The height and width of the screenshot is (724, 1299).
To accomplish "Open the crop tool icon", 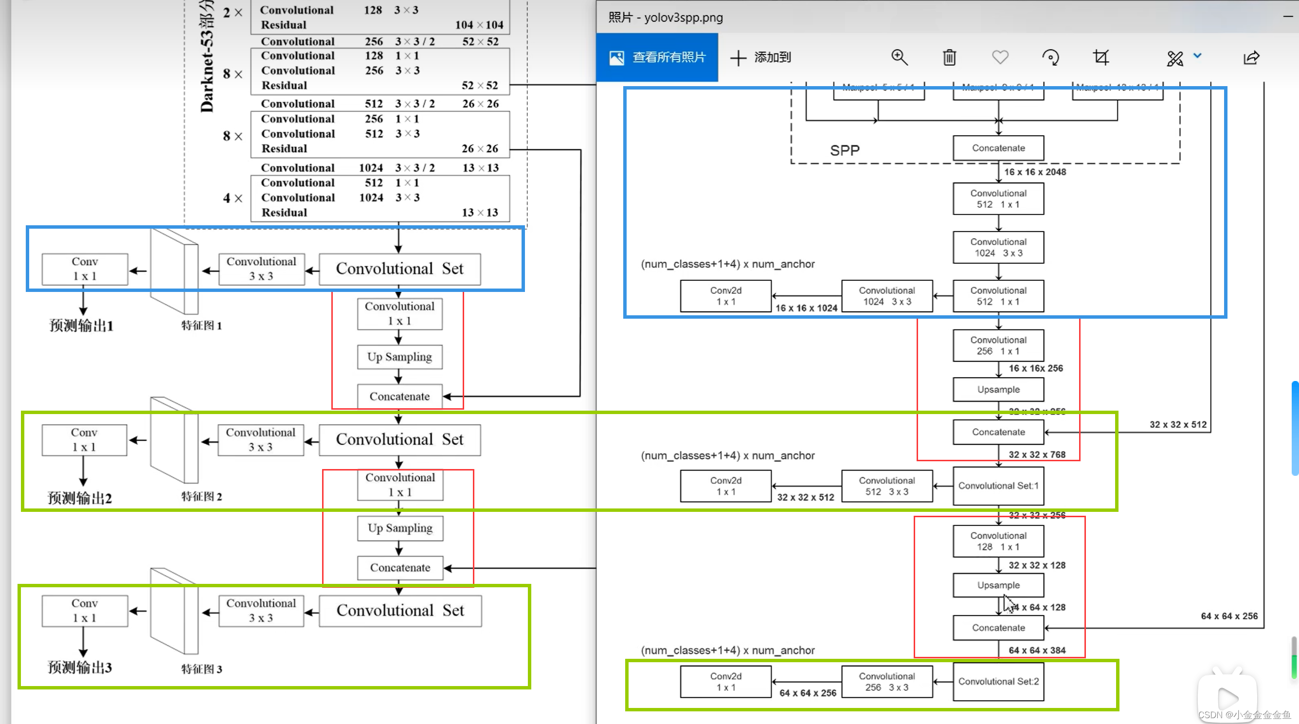I will point(1101,57).
